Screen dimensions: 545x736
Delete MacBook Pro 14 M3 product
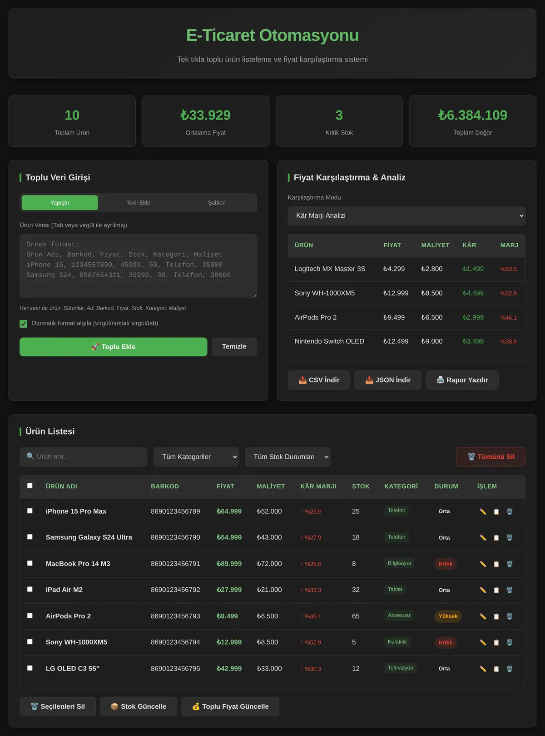[x=510, y=564]
